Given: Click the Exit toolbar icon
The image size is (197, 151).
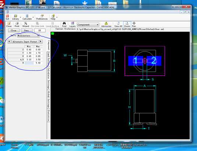Looking at the screenshot, I should pos(7,17).
